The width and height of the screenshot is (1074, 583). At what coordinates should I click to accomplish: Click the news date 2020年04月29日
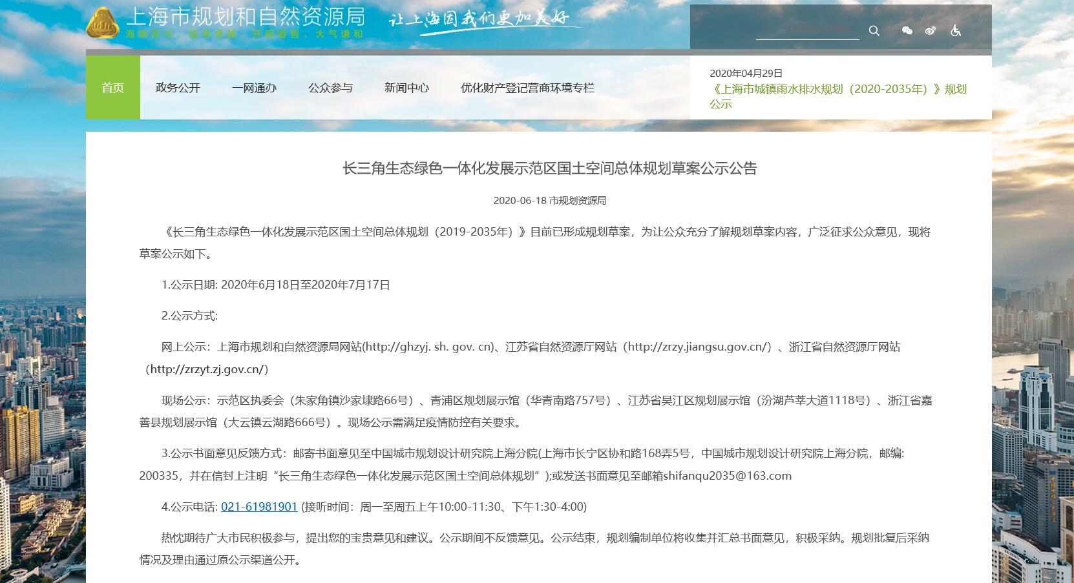tap(746, 73)
